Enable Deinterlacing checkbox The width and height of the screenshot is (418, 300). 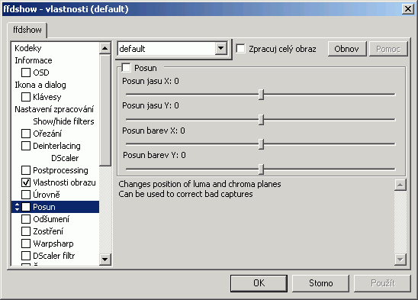click(26, 146)
